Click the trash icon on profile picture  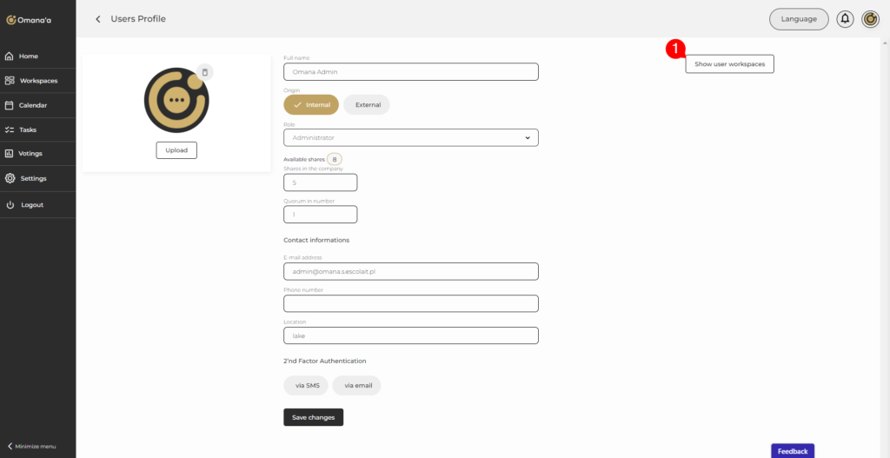coord(204,73)
